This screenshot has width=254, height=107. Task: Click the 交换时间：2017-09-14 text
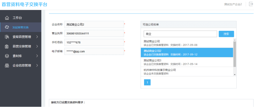[x=184, y=64]
